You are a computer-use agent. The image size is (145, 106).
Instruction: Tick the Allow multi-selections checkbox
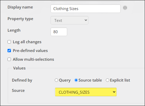(x=9, y=59)
